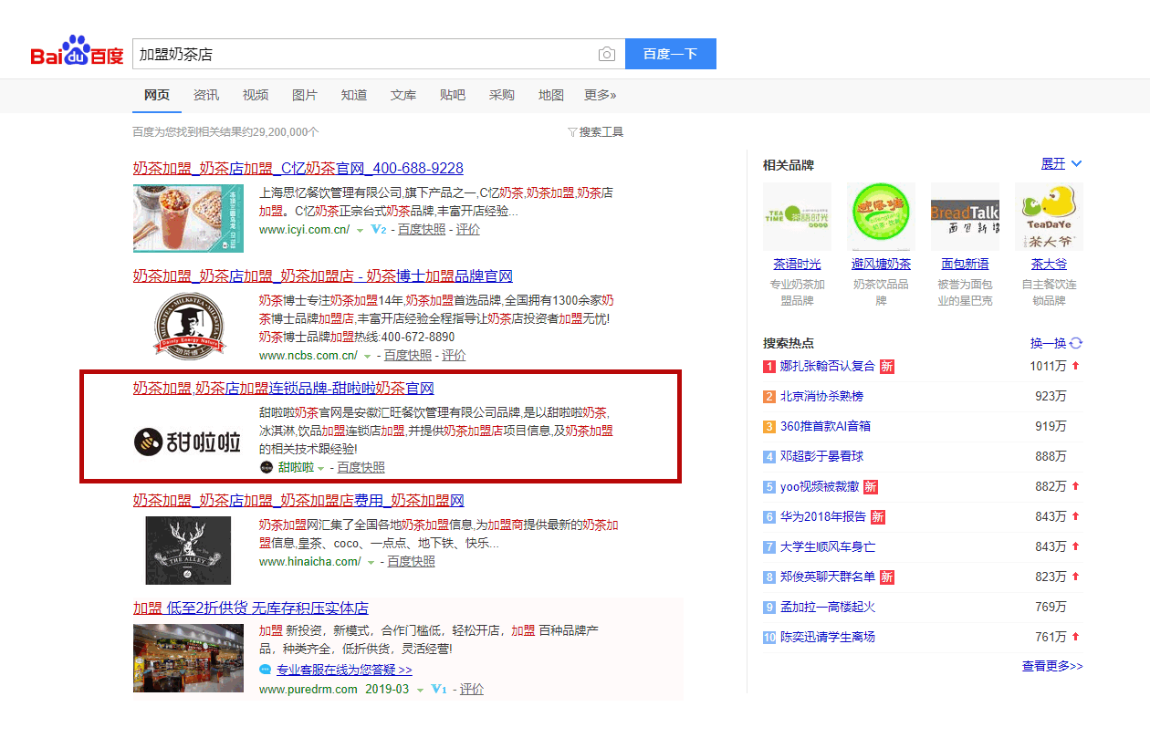Refresh hot searches with 换一换
The height and width of the screenshot is (738, 1150).
(x=1057, y=343)
